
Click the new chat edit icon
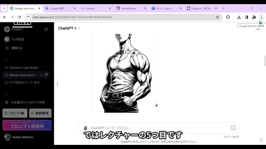click(46, 29)
